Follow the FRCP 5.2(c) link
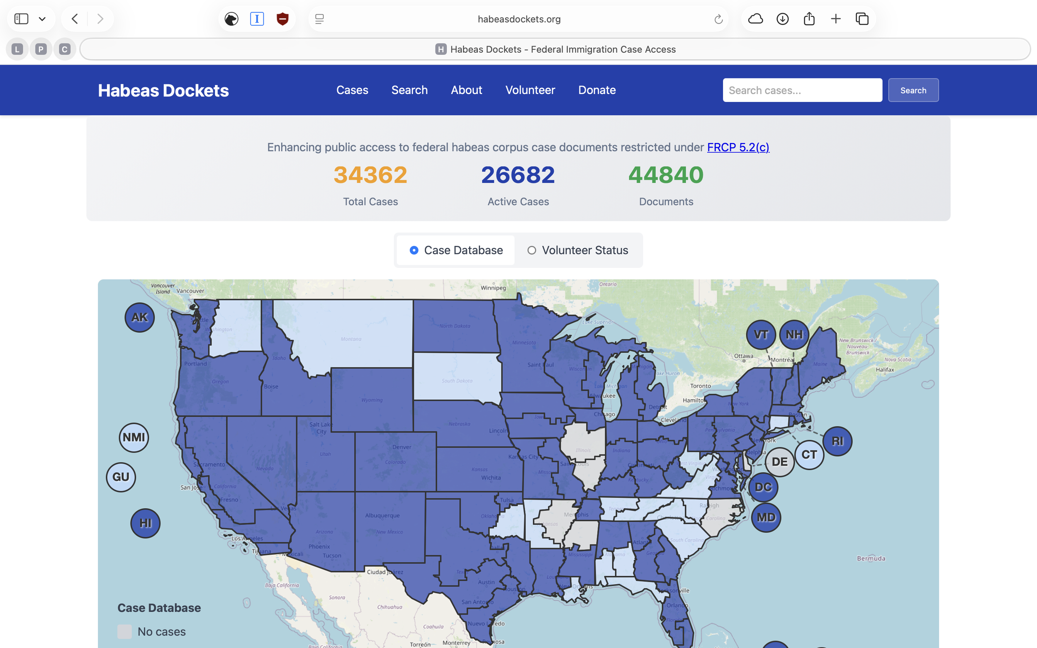Image resolution: width=1037 pixels, height=648 pixels. click(738, 147)
